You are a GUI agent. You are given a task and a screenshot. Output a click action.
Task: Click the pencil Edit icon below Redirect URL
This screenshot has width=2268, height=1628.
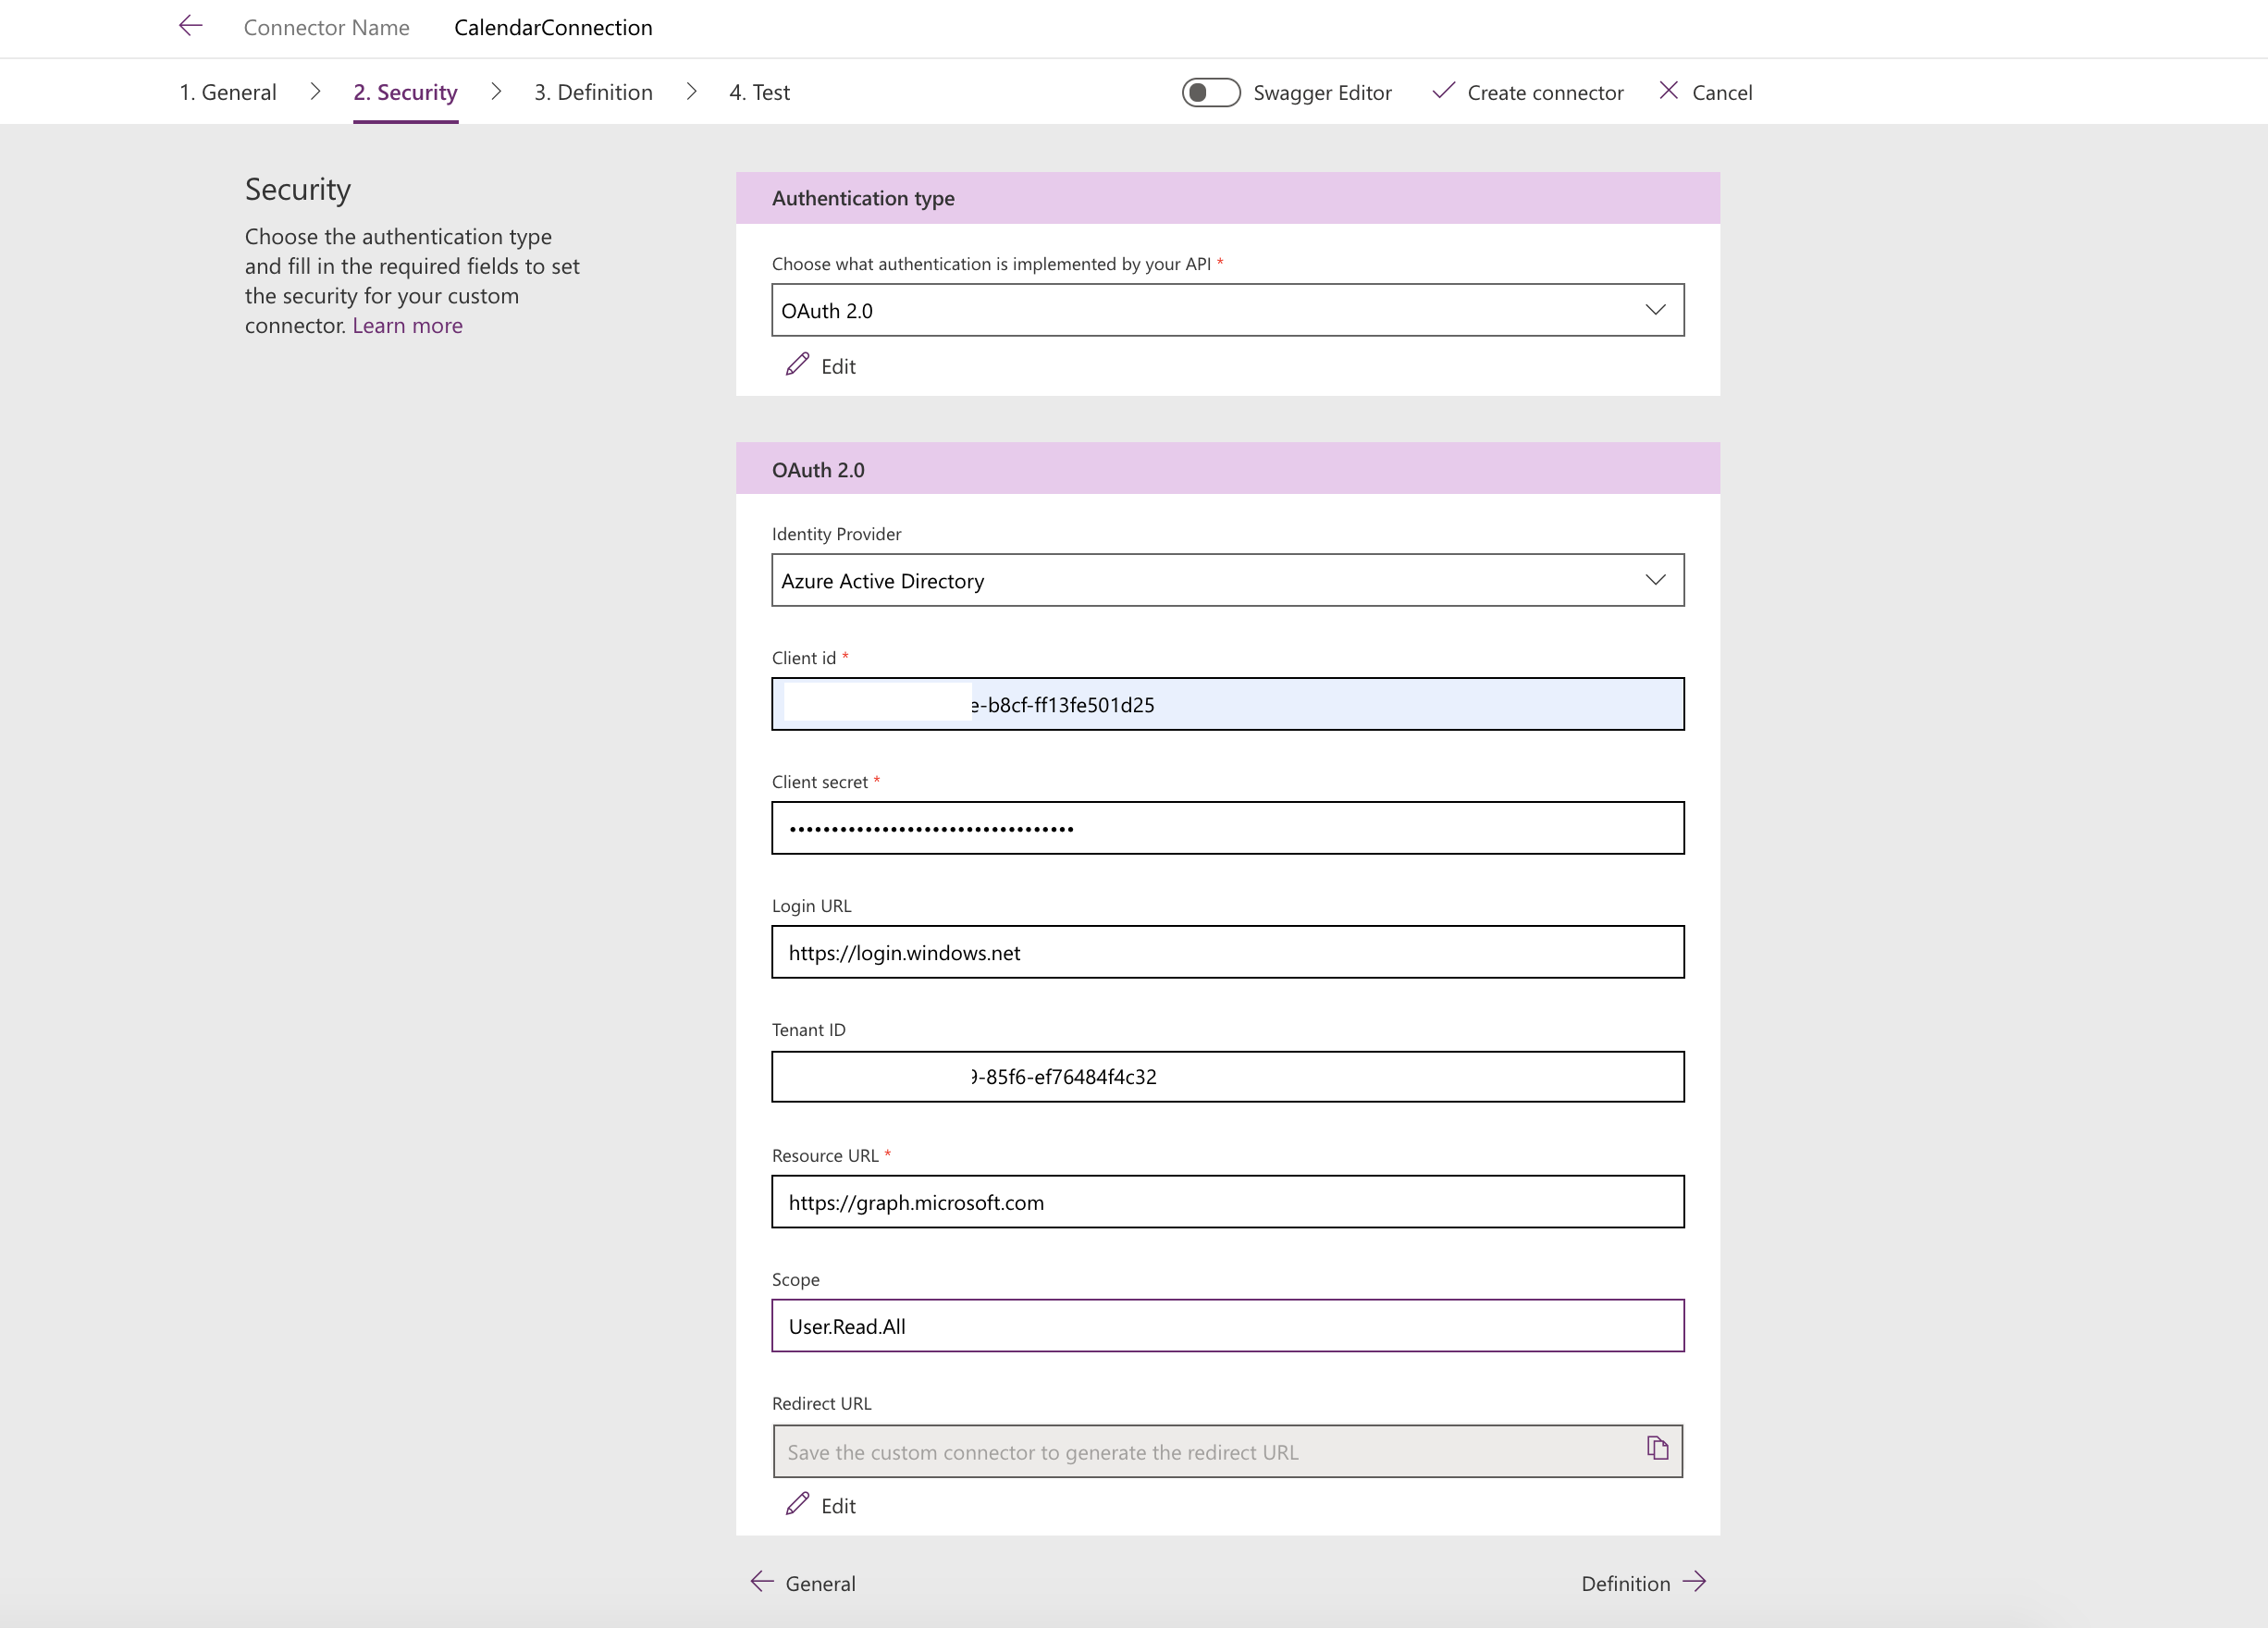(x=797, y=1504)
